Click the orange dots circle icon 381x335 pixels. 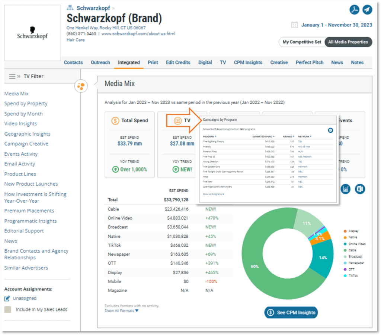[x=81, y=86]
